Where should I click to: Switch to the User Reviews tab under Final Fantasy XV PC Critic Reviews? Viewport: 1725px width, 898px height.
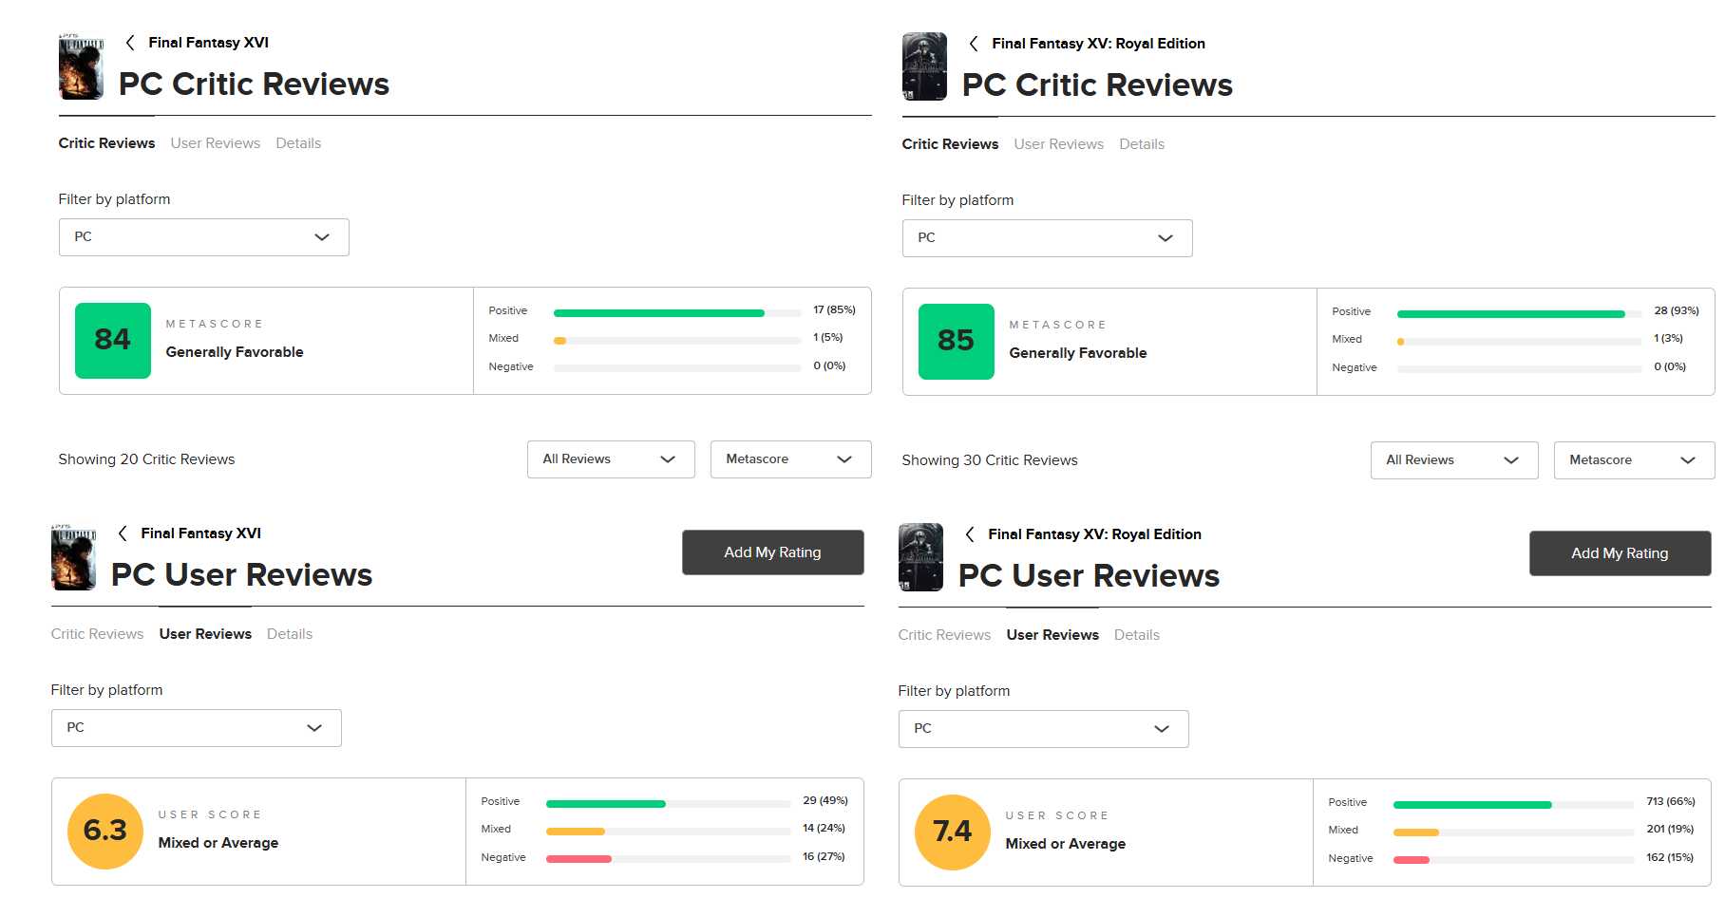click(x=1059, y=144)
